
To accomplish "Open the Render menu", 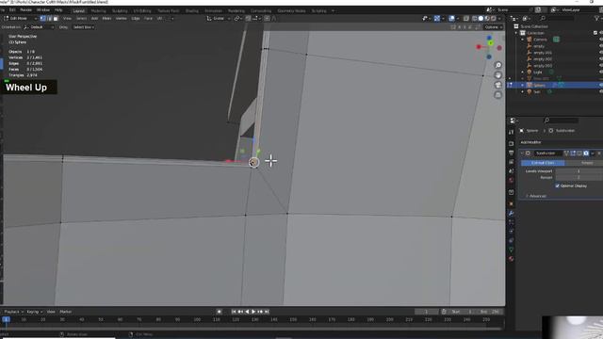I will [x=25, y=10].
